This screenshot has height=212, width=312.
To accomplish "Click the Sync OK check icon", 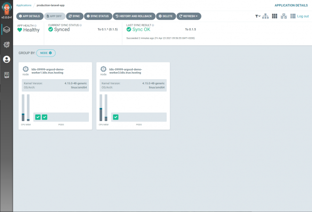I will 129,30.
